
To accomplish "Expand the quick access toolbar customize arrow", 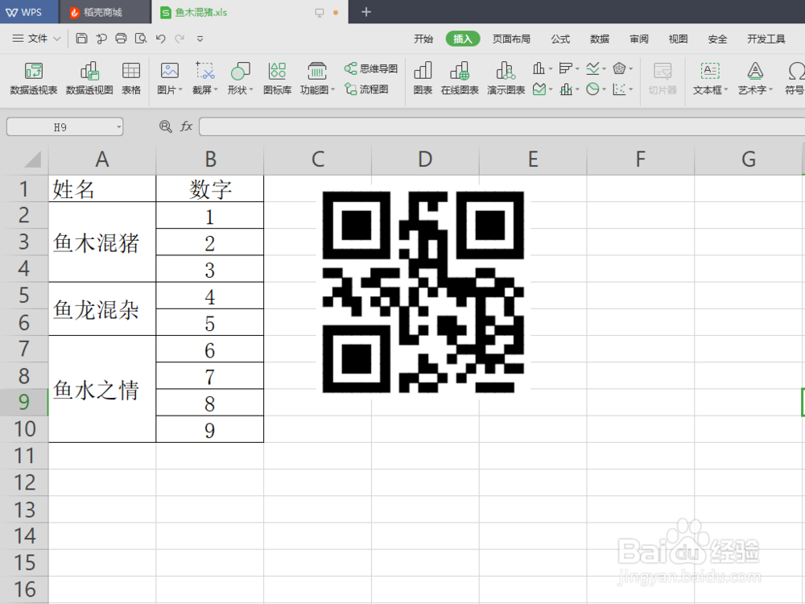I will 200,39.
